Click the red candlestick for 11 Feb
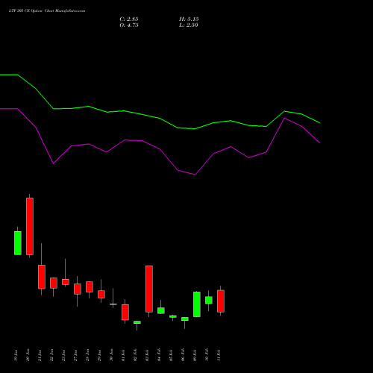373x373 pixels. tap(221, 301)
